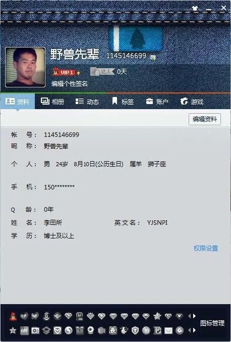Viewport: 231px width, 342px height.
Task: Select the 游戏 tab
Action: (192, 102)
